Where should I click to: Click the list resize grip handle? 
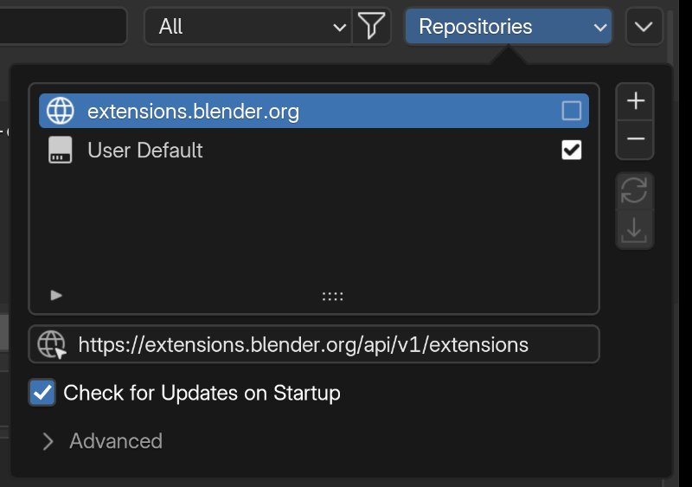point(332,296)
